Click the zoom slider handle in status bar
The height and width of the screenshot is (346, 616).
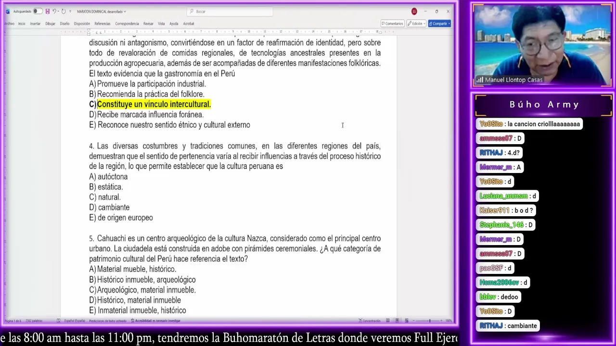[430, 321]
